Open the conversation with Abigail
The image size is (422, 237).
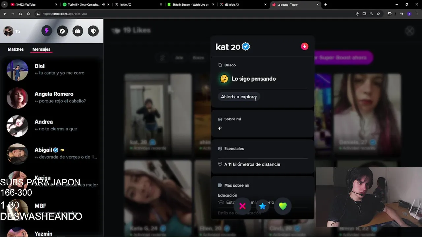point(51,154)
